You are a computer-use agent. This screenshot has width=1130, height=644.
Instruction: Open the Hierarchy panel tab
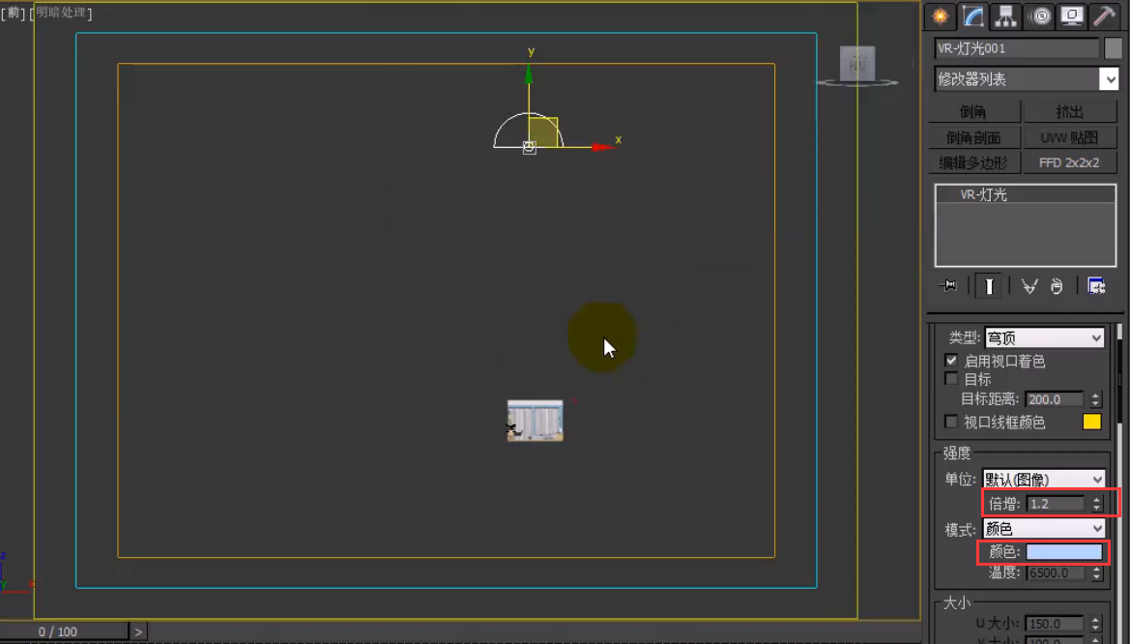point(1005,16)
